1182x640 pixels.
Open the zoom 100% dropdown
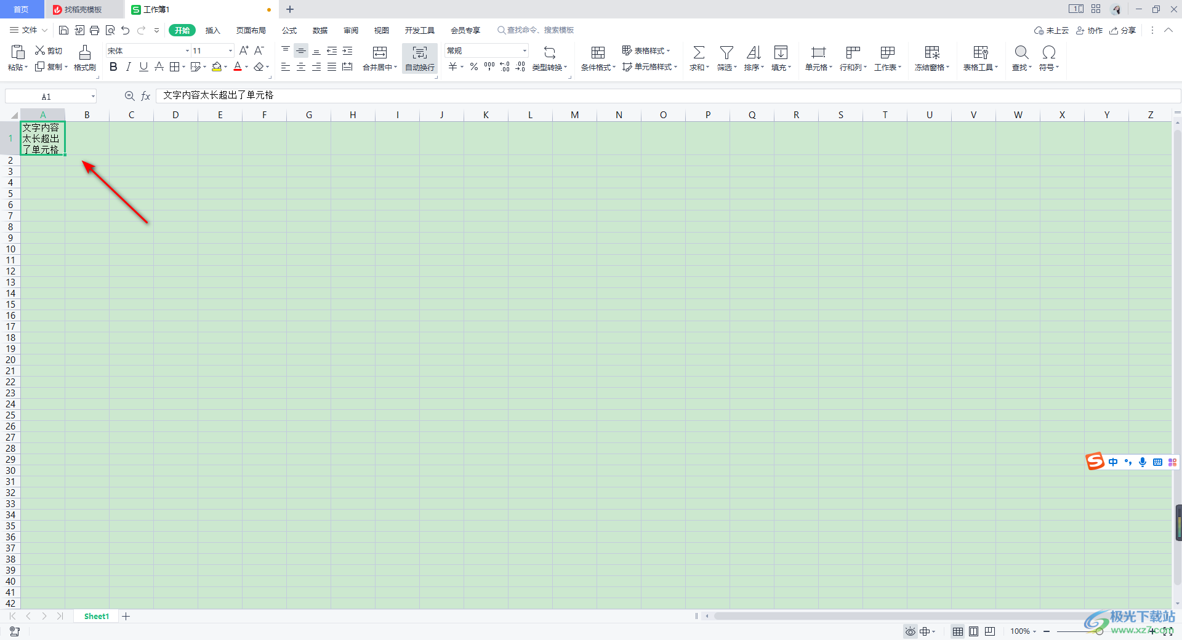(x=1023, y=631)
